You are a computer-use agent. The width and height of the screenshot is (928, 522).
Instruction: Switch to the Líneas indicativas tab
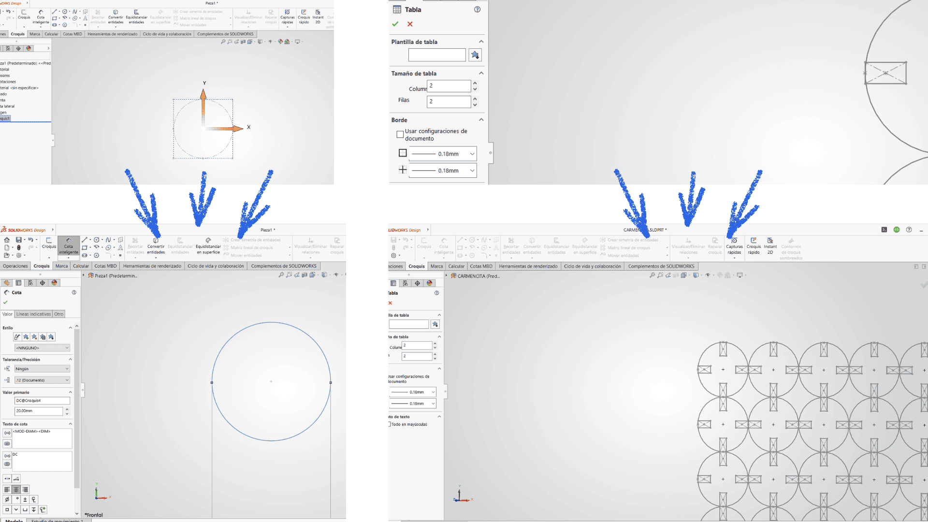(x=33, y=314)
